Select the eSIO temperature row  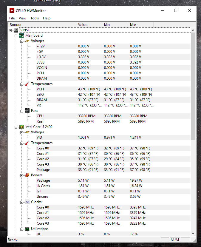[x=113, y=95]
